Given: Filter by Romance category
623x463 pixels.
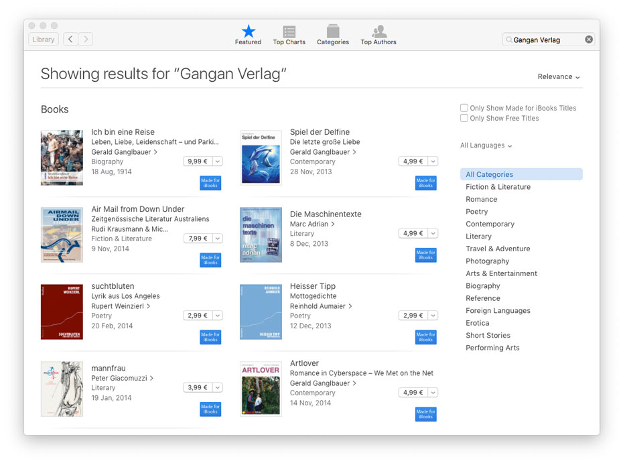Looking at the screenshot, I should [x=481, y=199].
